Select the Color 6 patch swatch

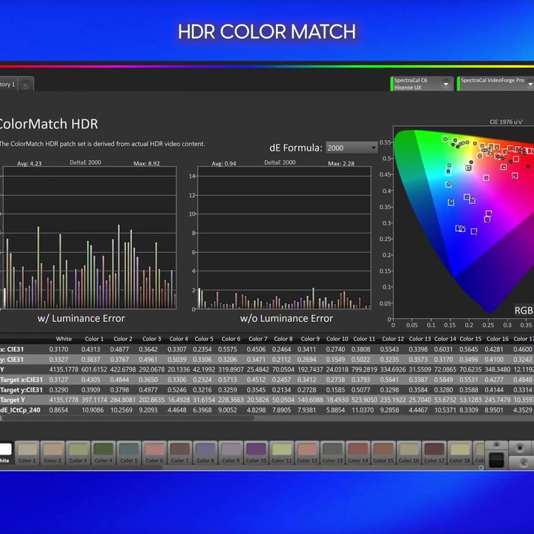click(154, 452)
